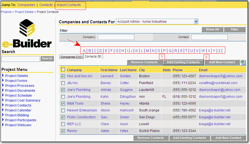Open Import Contacts link

coord(69,5)
